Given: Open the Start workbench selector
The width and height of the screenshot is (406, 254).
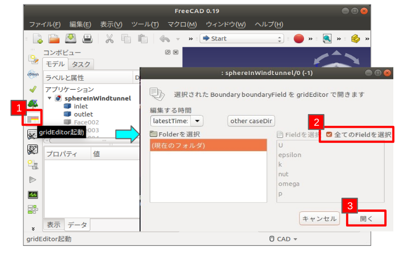Looking at the screenshot, I should click(x=242, y=39).
